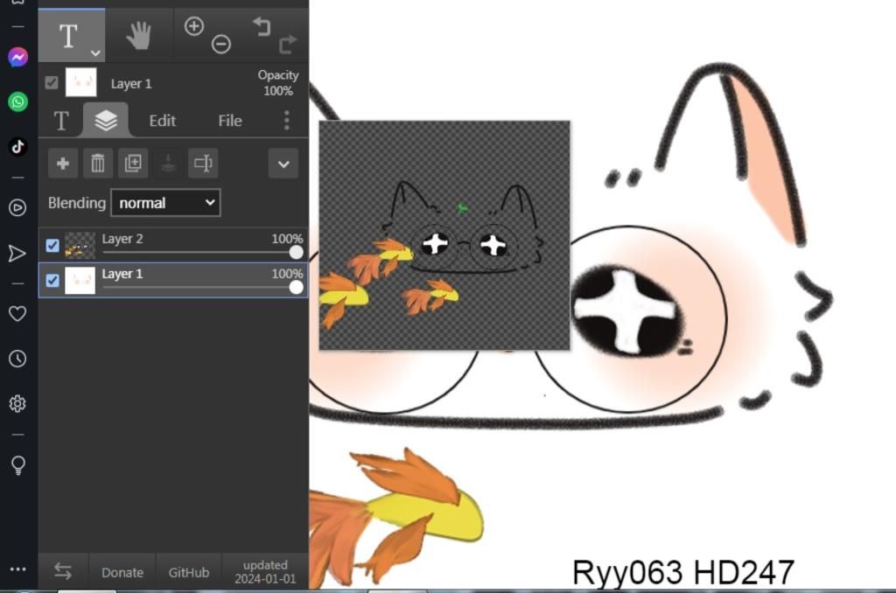Open the Text settings tab

click(61, 121)
